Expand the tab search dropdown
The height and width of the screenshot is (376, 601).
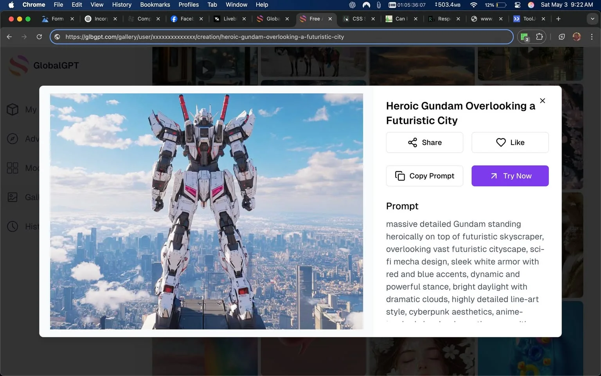592,19
